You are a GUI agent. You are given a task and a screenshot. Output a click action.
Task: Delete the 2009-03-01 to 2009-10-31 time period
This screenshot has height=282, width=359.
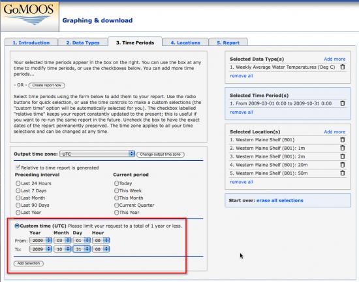(x=342, y=103)
